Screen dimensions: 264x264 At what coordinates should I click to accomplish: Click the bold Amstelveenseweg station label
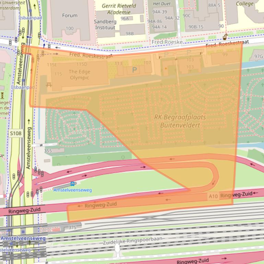23,238
